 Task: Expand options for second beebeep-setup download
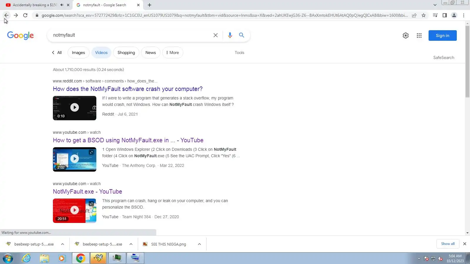(x=131, y=244)
